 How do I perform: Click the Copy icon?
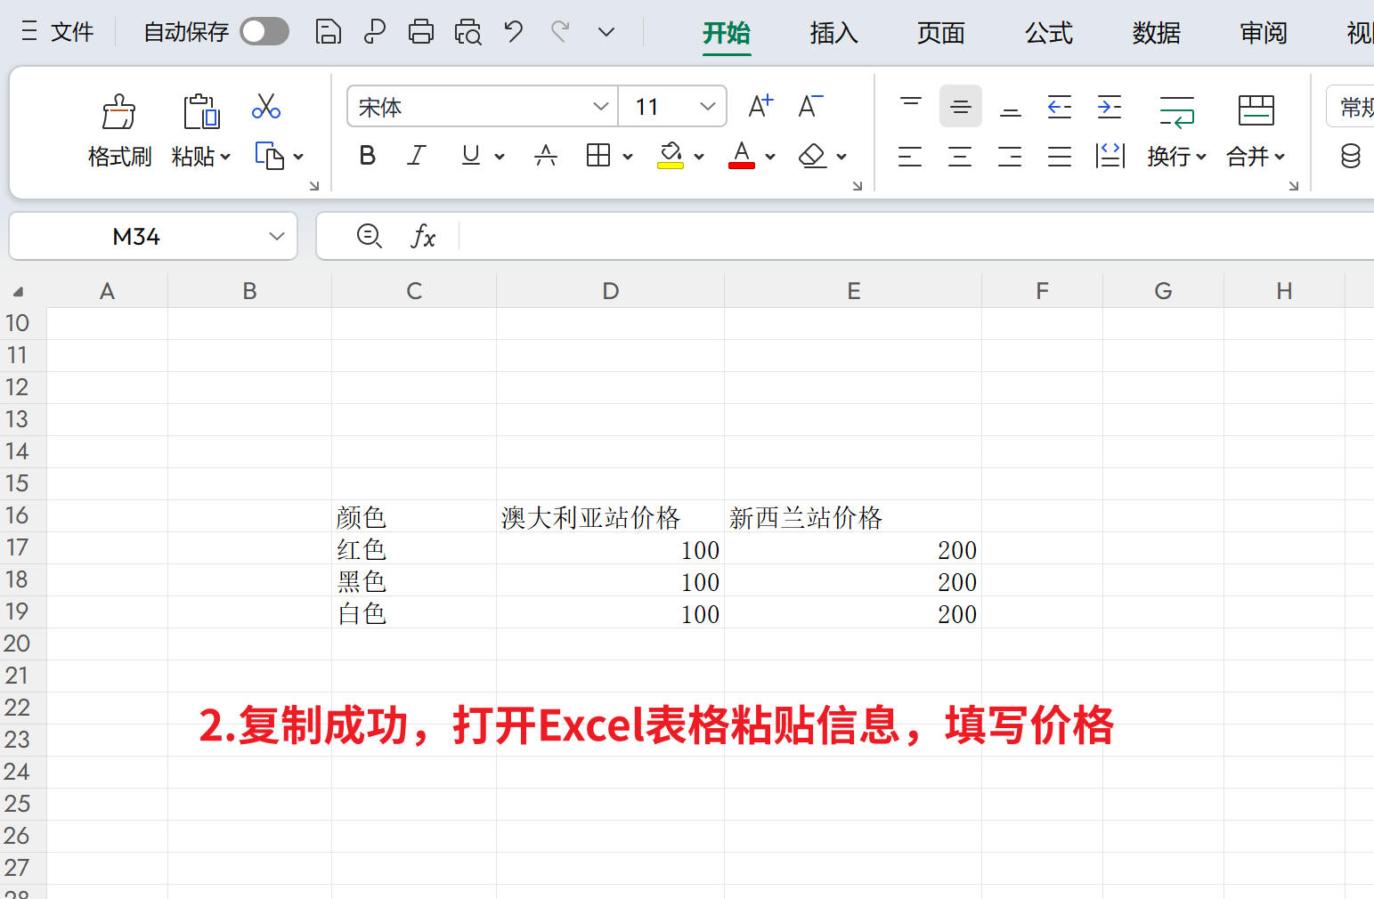tap(269, 156)
